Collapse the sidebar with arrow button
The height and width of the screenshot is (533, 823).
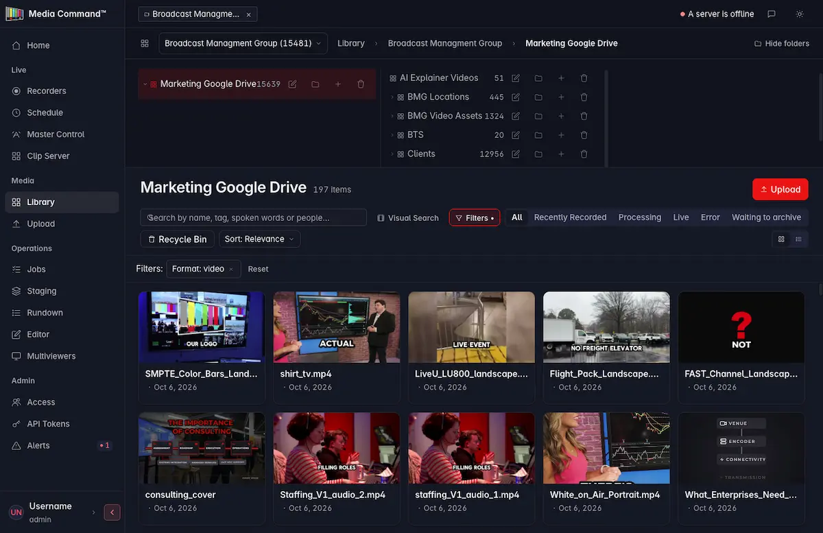click(112, 512)
